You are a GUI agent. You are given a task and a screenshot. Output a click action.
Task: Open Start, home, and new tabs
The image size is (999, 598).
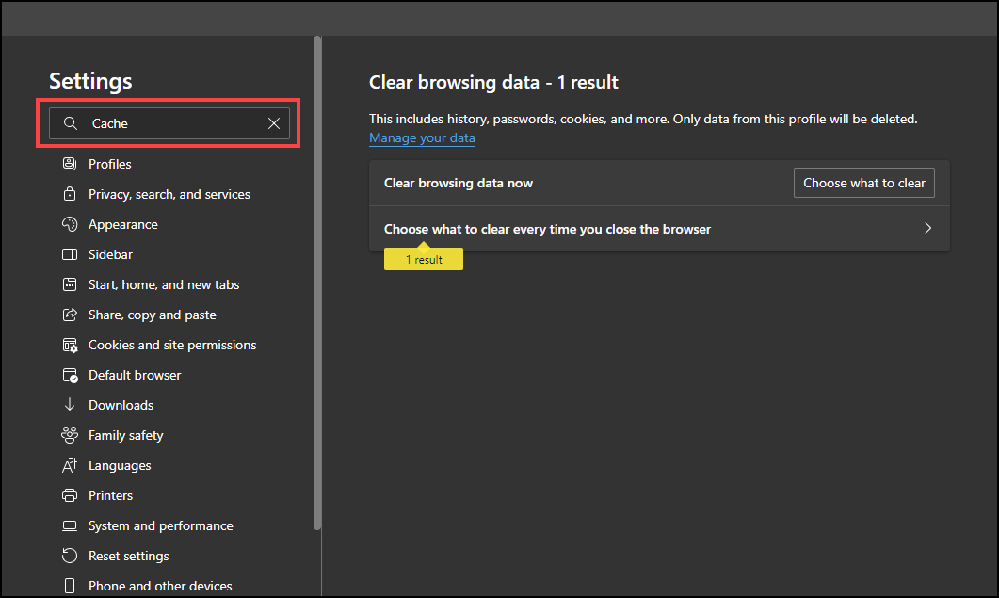(x=164, y=284)
